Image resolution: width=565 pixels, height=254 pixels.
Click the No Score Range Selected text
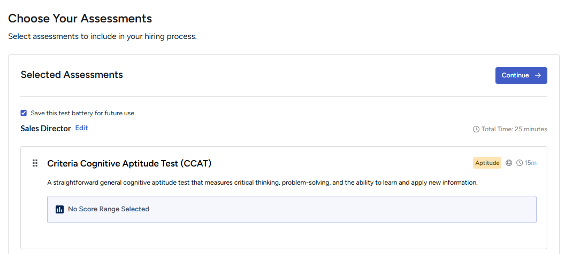(x=109, y=209)
